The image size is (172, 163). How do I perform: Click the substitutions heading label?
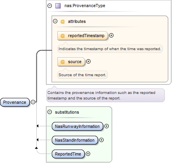[67, 112]
